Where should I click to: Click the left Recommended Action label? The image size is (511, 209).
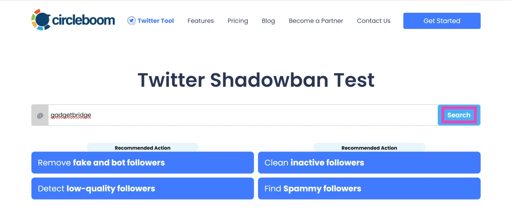pyautogui.click(x=142, y=148)
